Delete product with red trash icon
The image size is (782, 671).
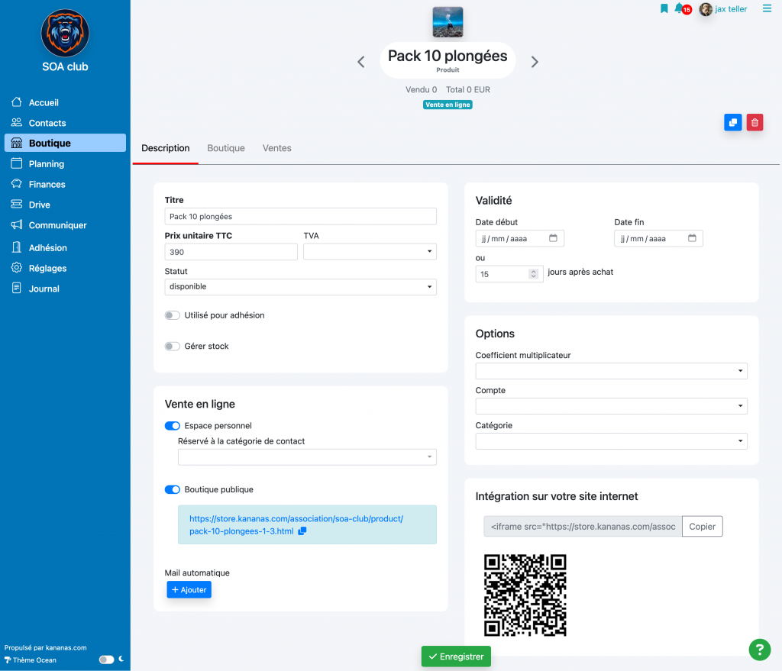tap(755, 122)
